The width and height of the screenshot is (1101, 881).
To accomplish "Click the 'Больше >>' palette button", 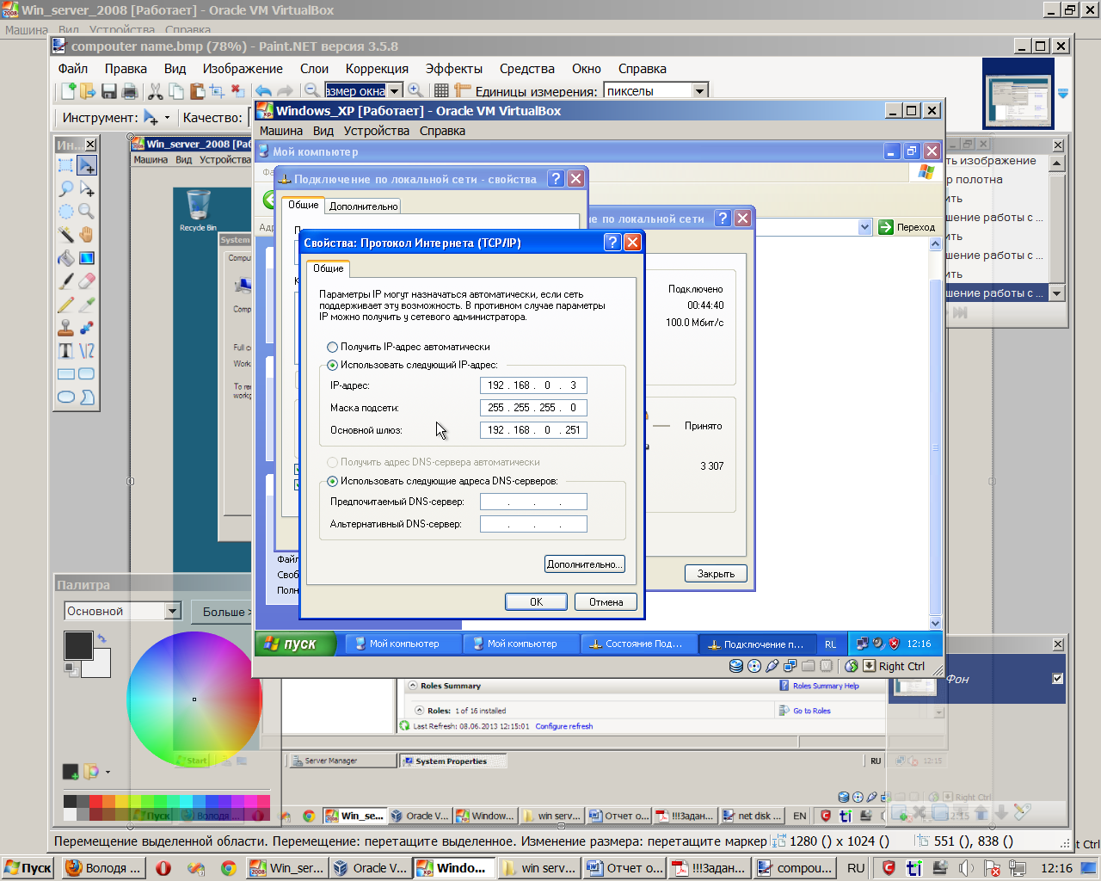I will tap(222, 612).
